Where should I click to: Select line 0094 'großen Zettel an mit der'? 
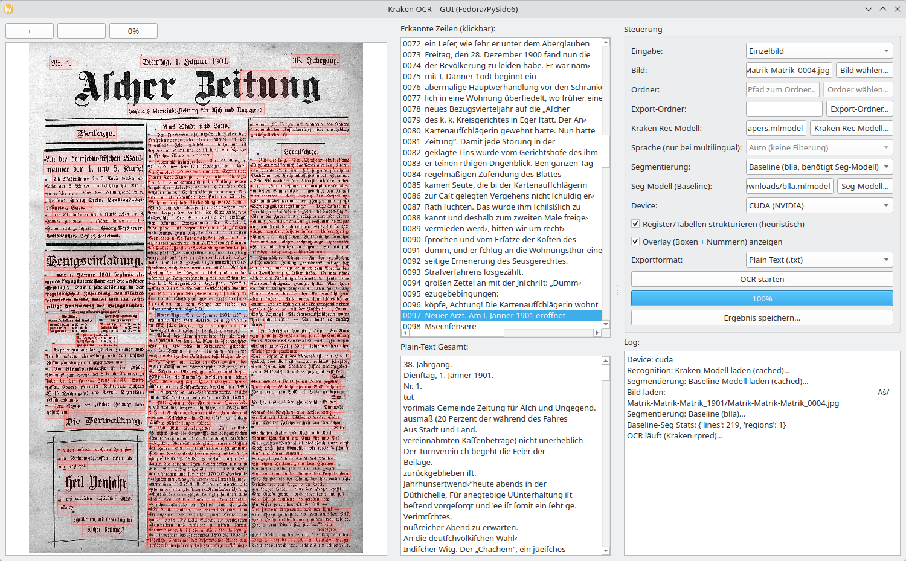pyautogui.click(x=501, y=283)
